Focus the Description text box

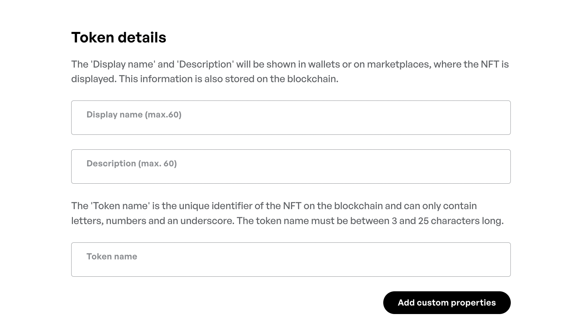291,166
